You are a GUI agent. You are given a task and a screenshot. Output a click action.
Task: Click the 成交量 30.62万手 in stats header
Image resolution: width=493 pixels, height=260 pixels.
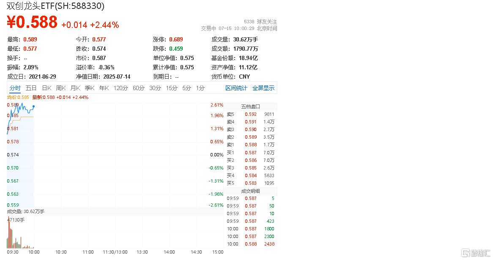[246, 39]
